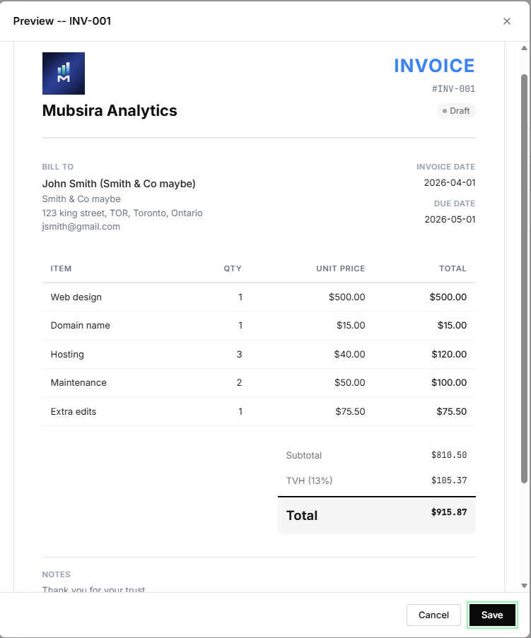Click the Hosting unit price $40.00

coord(349,355)
